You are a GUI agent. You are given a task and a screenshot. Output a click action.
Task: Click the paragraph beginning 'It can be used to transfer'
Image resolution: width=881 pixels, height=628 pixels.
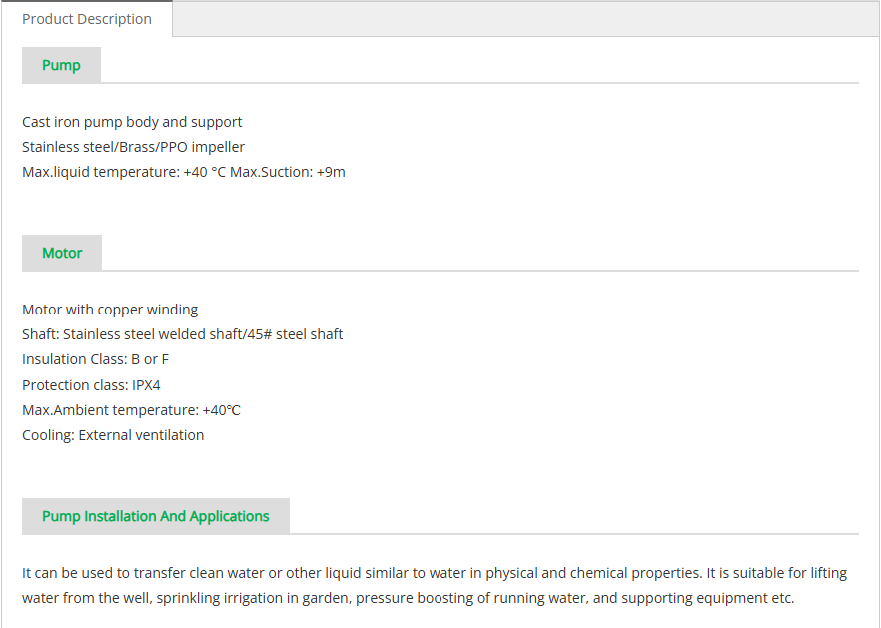435,585
